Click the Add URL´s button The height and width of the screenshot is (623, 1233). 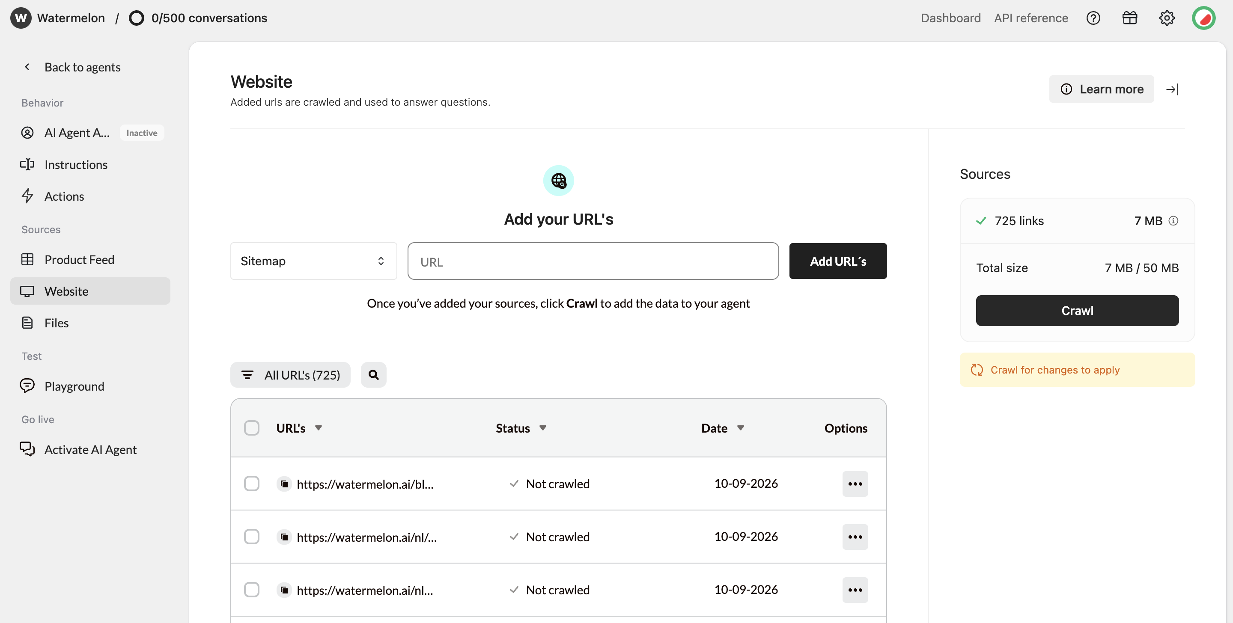[x=838, y=261]
